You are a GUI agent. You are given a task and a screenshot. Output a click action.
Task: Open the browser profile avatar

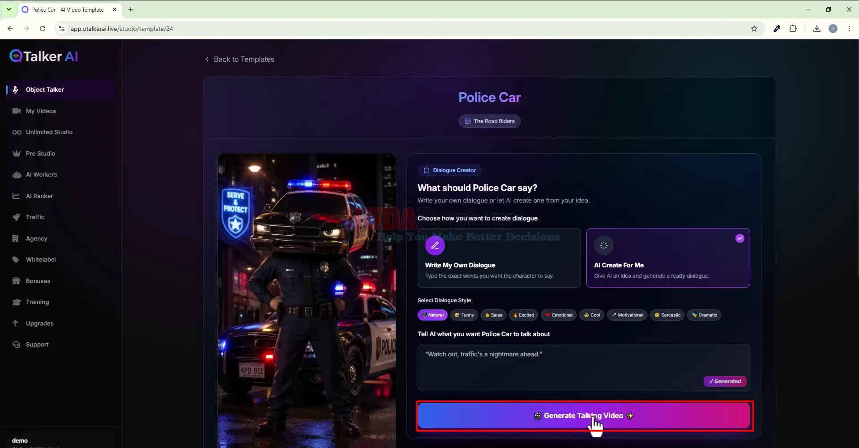[833, 29]
